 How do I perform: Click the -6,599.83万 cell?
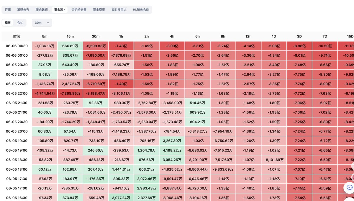coord(96,46)
